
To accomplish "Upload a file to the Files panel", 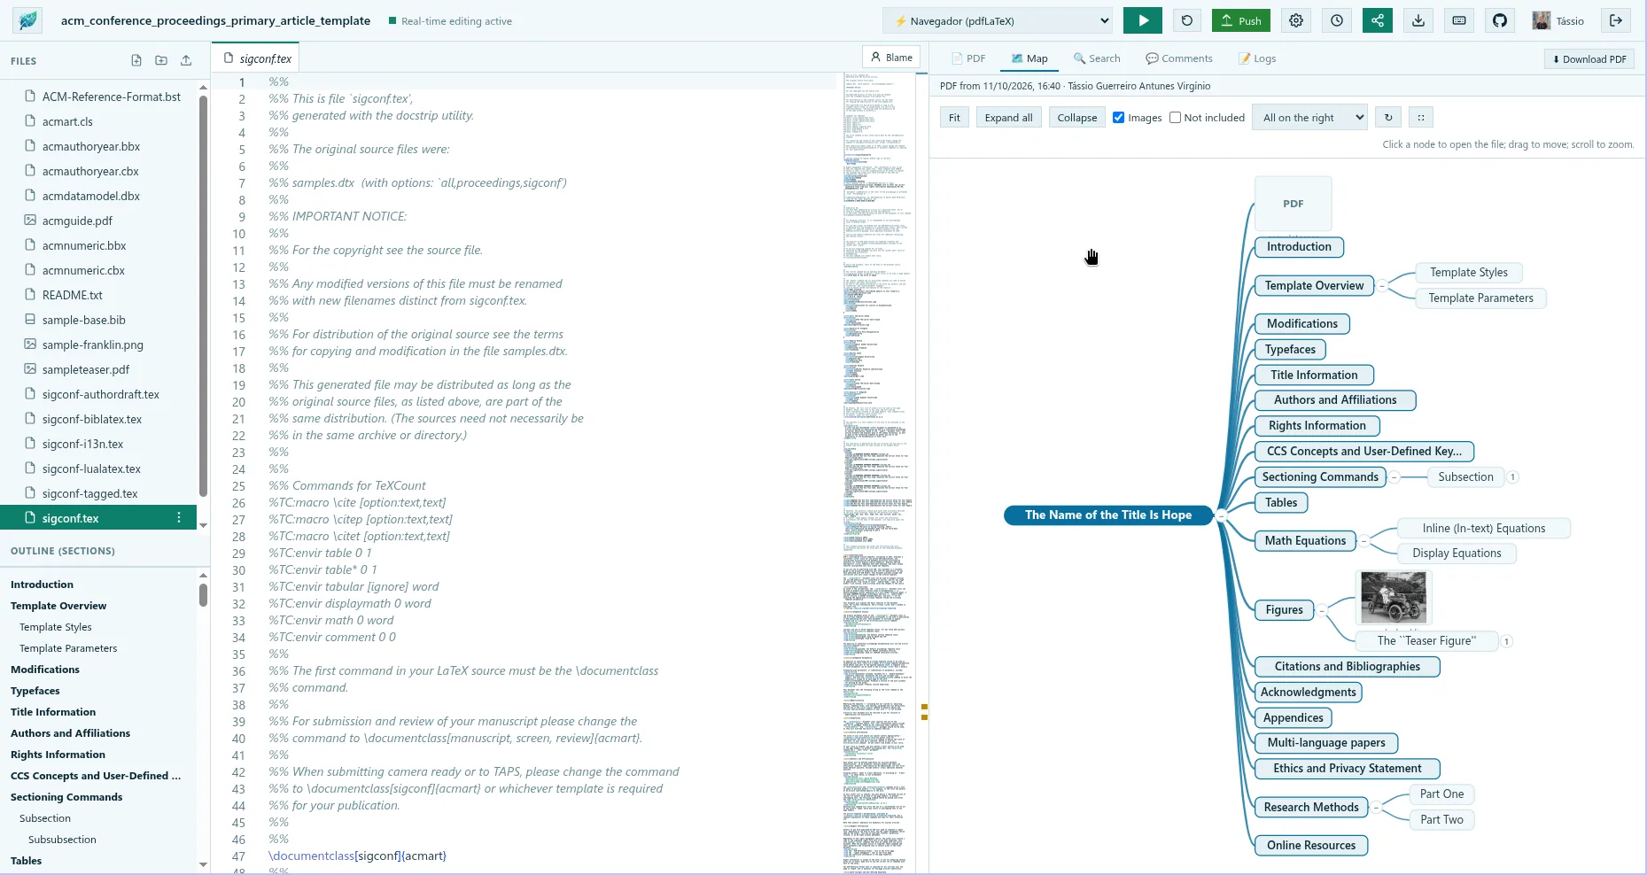I will (x=186, y=60).
